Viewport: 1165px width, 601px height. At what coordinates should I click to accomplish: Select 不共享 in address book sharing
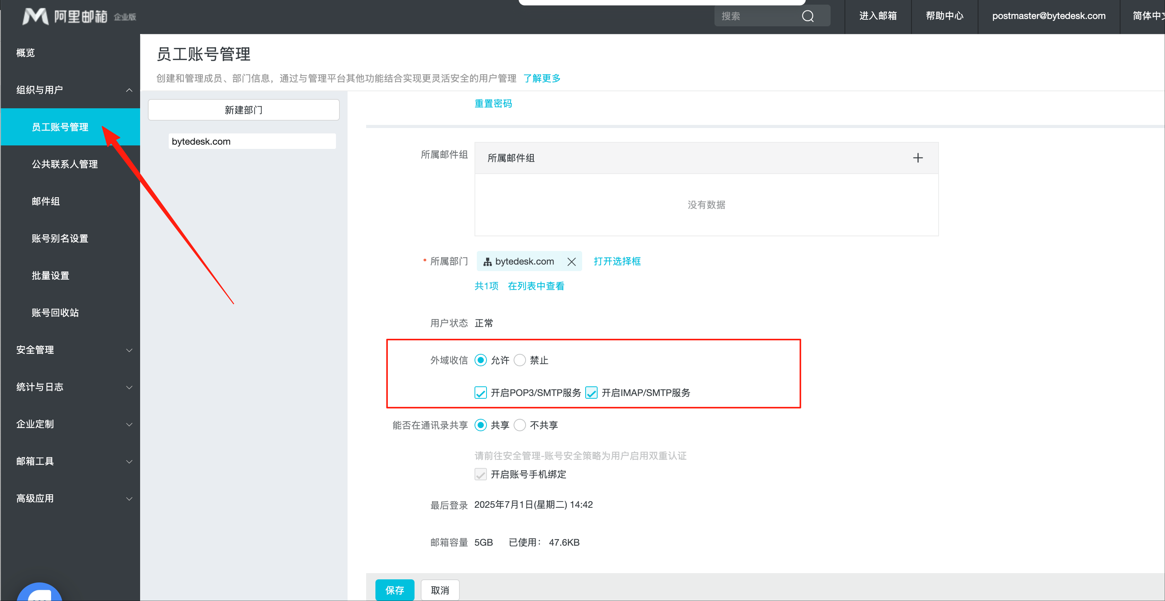(520, 425)
